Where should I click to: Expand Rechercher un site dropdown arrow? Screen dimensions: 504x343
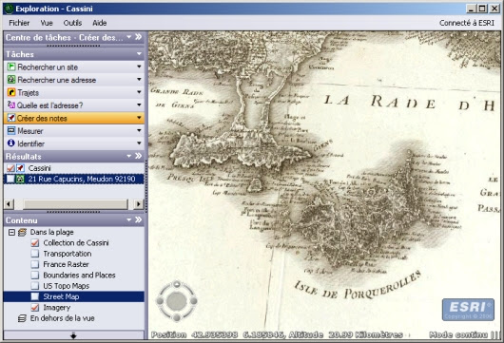[139, 67]
